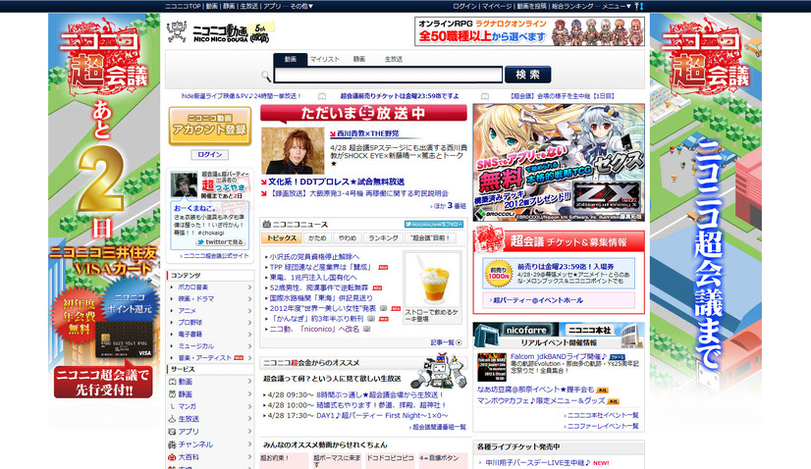Screen dimensions: 811x469
Task: Expand その他▼ menu in top bar
Action: [x=301, y=6]
